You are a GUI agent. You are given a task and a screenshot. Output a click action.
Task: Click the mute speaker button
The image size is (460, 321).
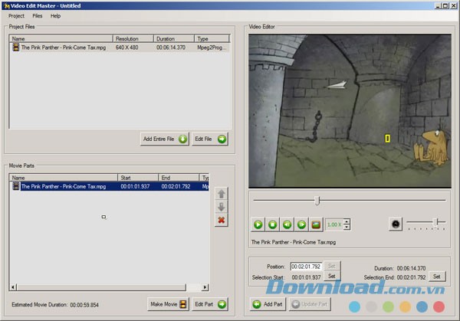point(396,224)
